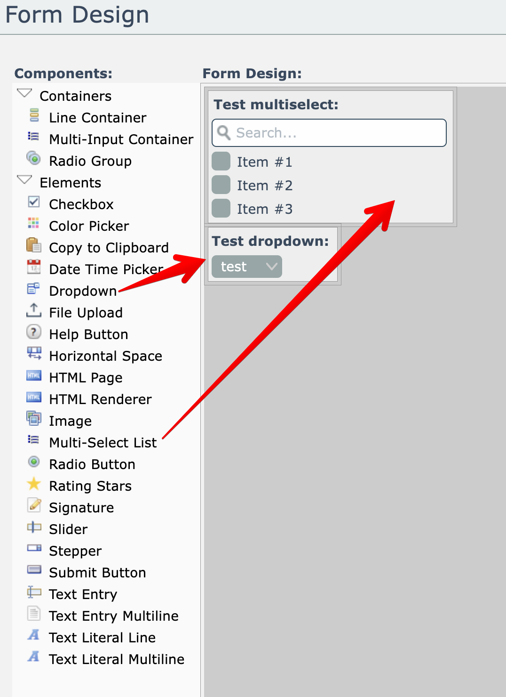Pick the Slider component
Screen dimensions: 506x697
(x=68, y=529)
